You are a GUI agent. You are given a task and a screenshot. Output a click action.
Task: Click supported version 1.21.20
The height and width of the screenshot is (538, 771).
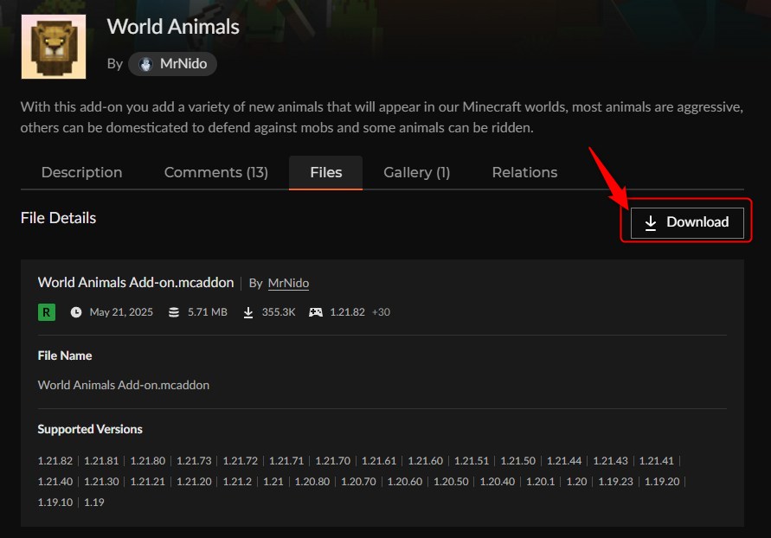[194, 482]
